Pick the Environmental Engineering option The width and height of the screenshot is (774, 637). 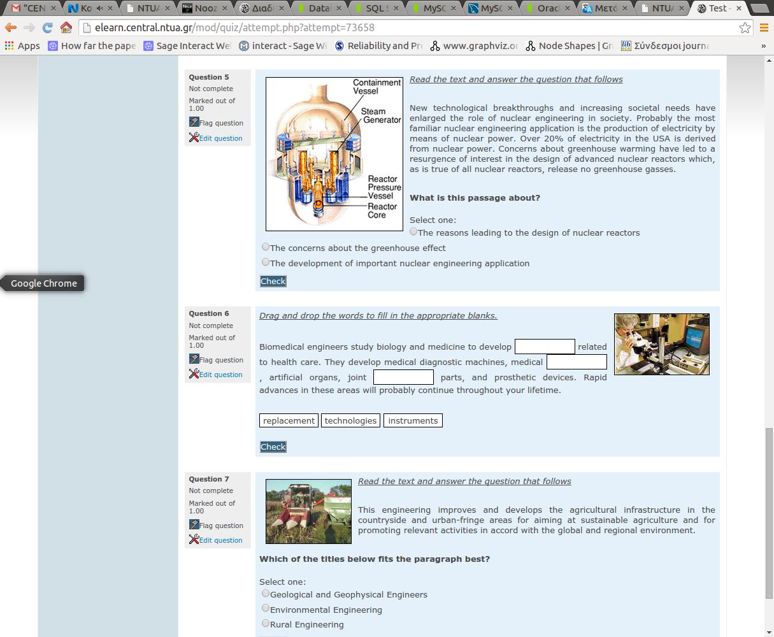[266, 608]
